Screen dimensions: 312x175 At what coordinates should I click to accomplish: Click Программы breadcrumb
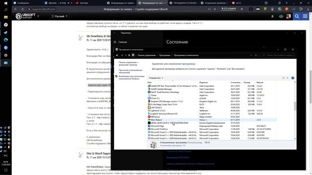coord(165,55)
